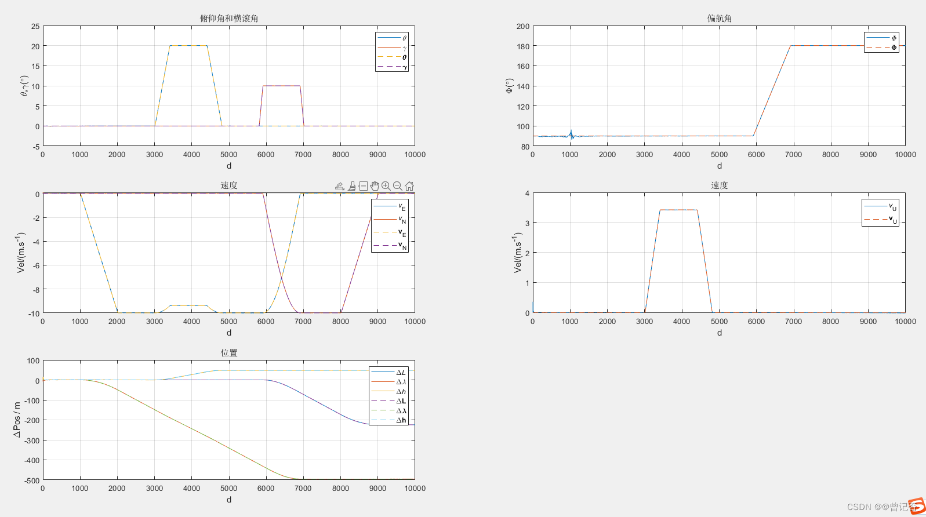Click the dashed orange vU legend entry
Image resolution: width=926 pixels, height=517 pixels.
[880, 220]
